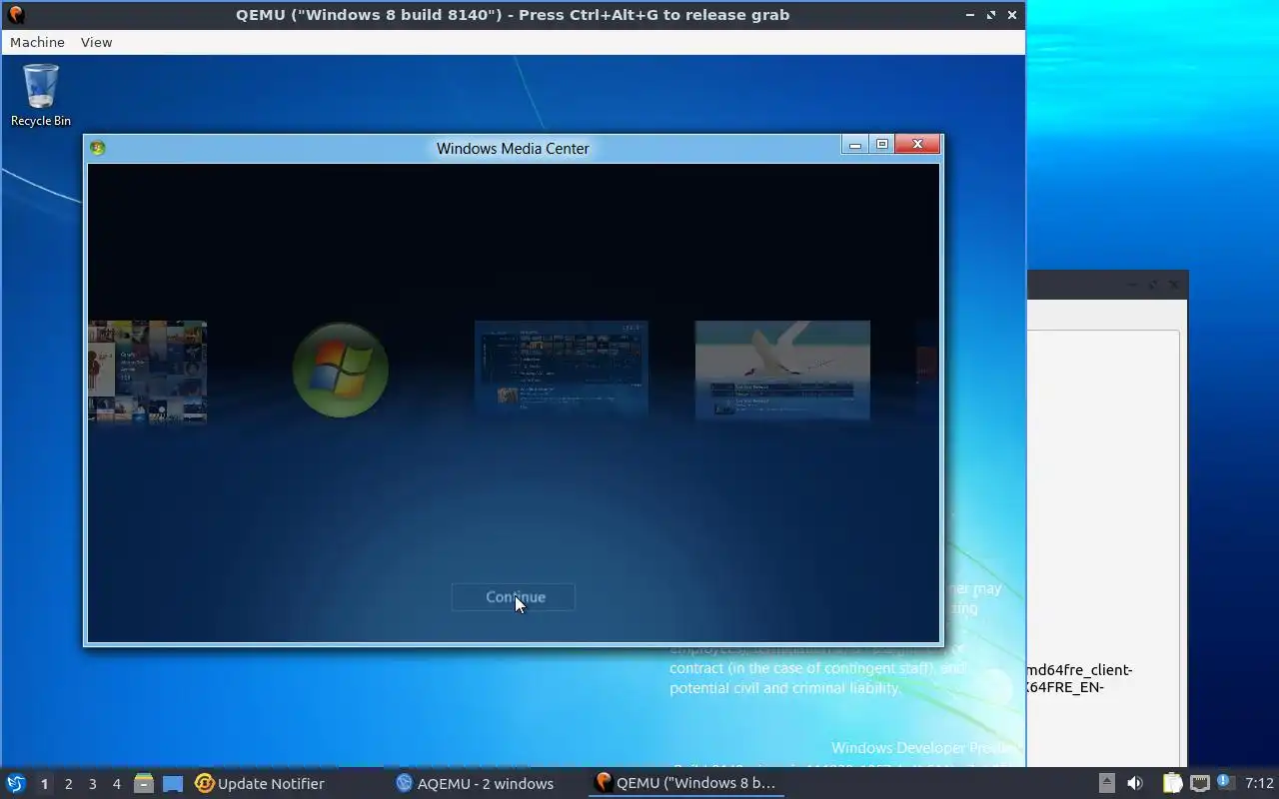Click the volume speaker tray icon
This screenshot has height=799, width=1279.
coord(1134,783)
